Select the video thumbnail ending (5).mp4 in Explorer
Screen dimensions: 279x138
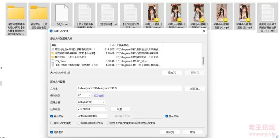coord(245,13)
